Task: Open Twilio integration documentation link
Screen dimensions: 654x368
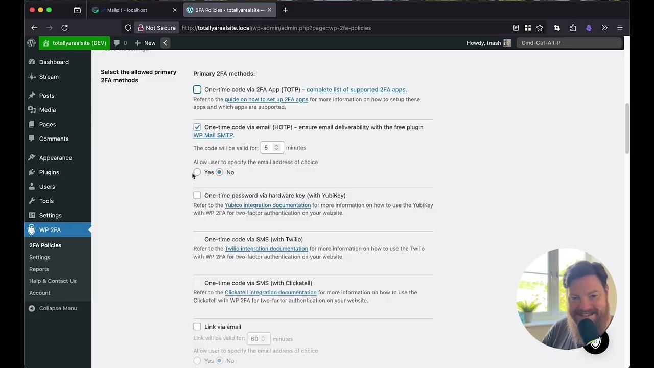Action: tap(266, 249)
